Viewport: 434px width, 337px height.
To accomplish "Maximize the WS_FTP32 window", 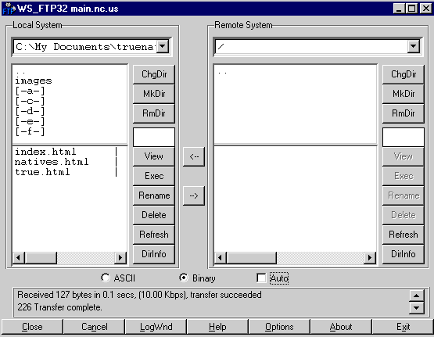I will (411, 9).
